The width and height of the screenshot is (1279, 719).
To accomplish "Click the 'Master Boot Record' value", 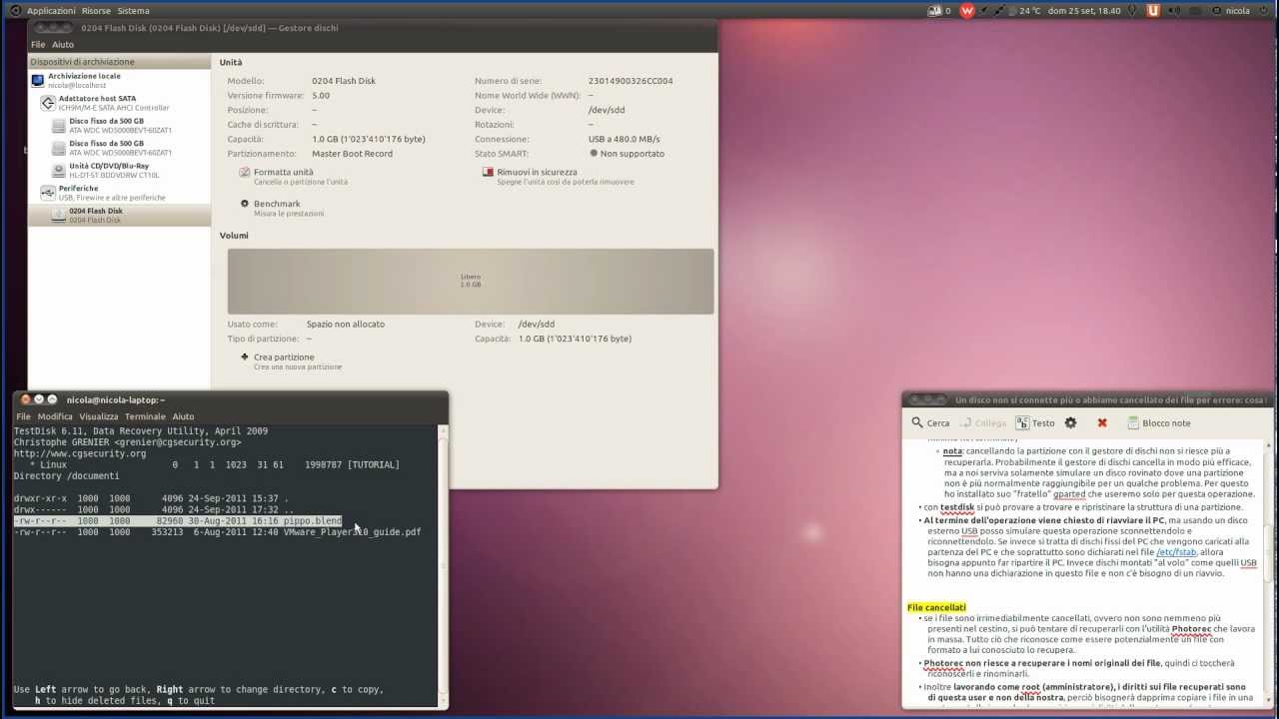I will pos(352,154).
